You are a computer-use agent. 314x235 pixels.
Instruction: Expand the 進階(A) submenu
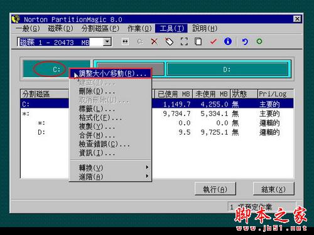pos(110,177)
